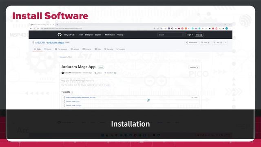Open a new browser tab with plus
This screenshot has width=261, height=147.
pyautogui.click(x=57, y=24)
